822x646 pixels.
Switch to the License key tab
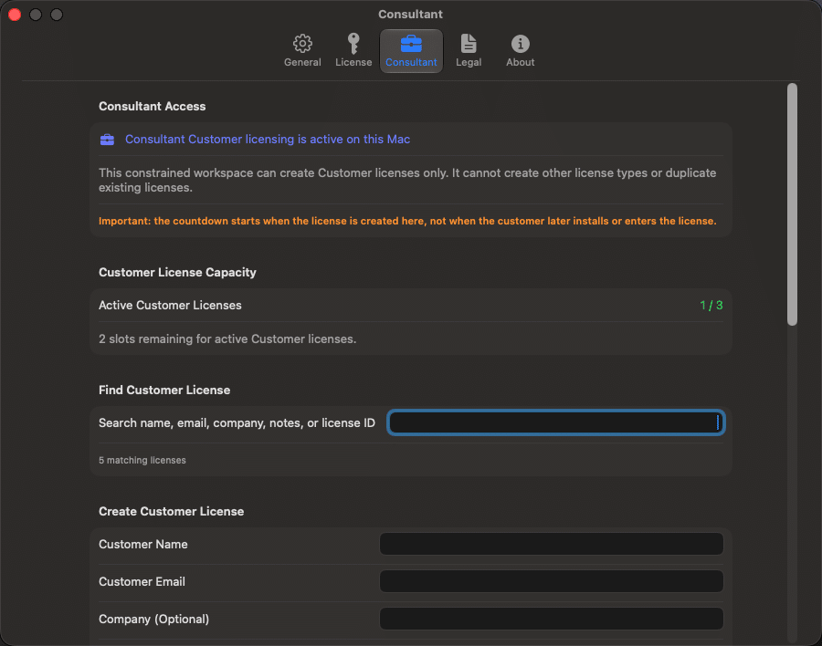coord(353,51)
